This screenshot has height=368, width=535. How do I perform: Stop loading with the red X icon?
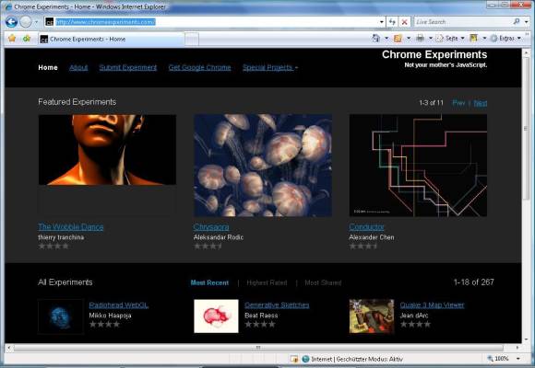[404, 22]
